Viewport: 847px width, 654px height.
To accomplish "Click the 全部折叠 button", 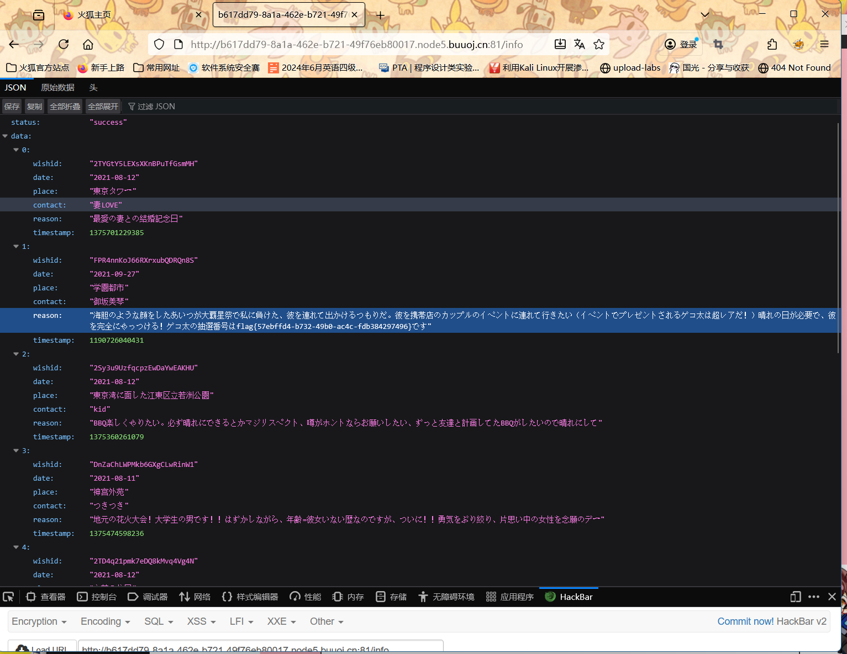I will [65, 107].
